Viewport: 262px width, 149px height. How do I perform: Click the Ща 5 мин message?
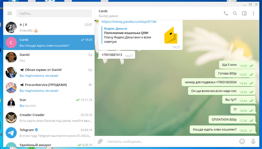click(237, 65)
